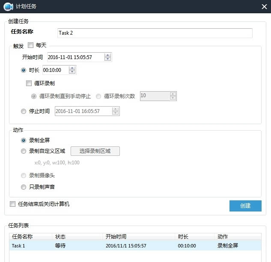Click the blue 创建 button

[x=245, y=205]
